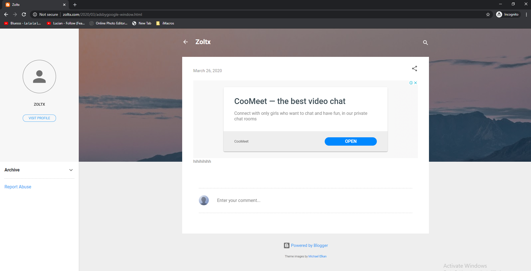Click the CooMeet advertiser name in the ad footer
The height and width of the screenshot is (271, 531).
coord(241,141)
